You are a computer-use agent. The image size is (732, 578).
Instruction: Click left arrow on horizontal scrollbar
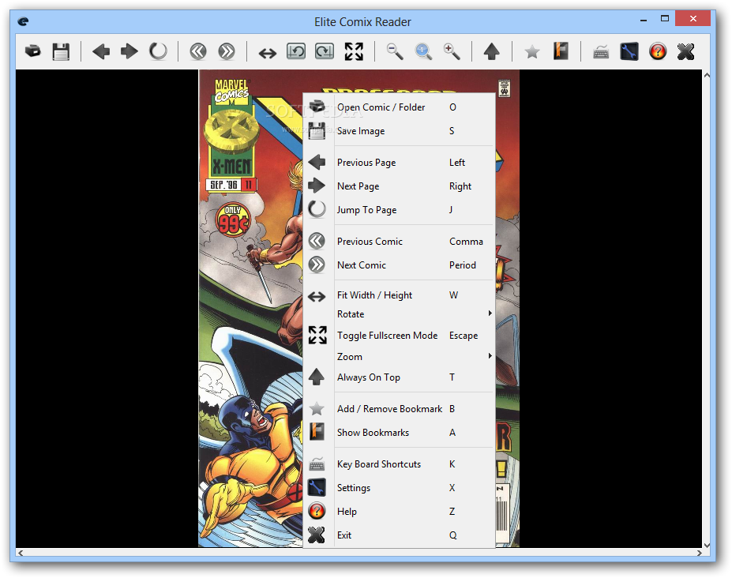21,553
